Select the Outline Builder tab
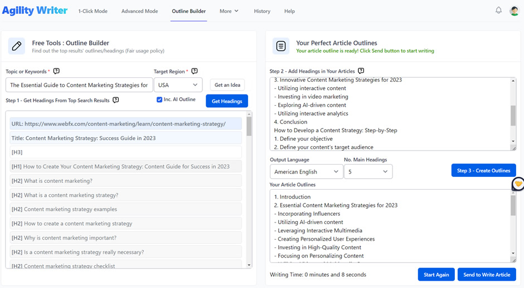Screen dimensions: 524x288 [189, 11]
